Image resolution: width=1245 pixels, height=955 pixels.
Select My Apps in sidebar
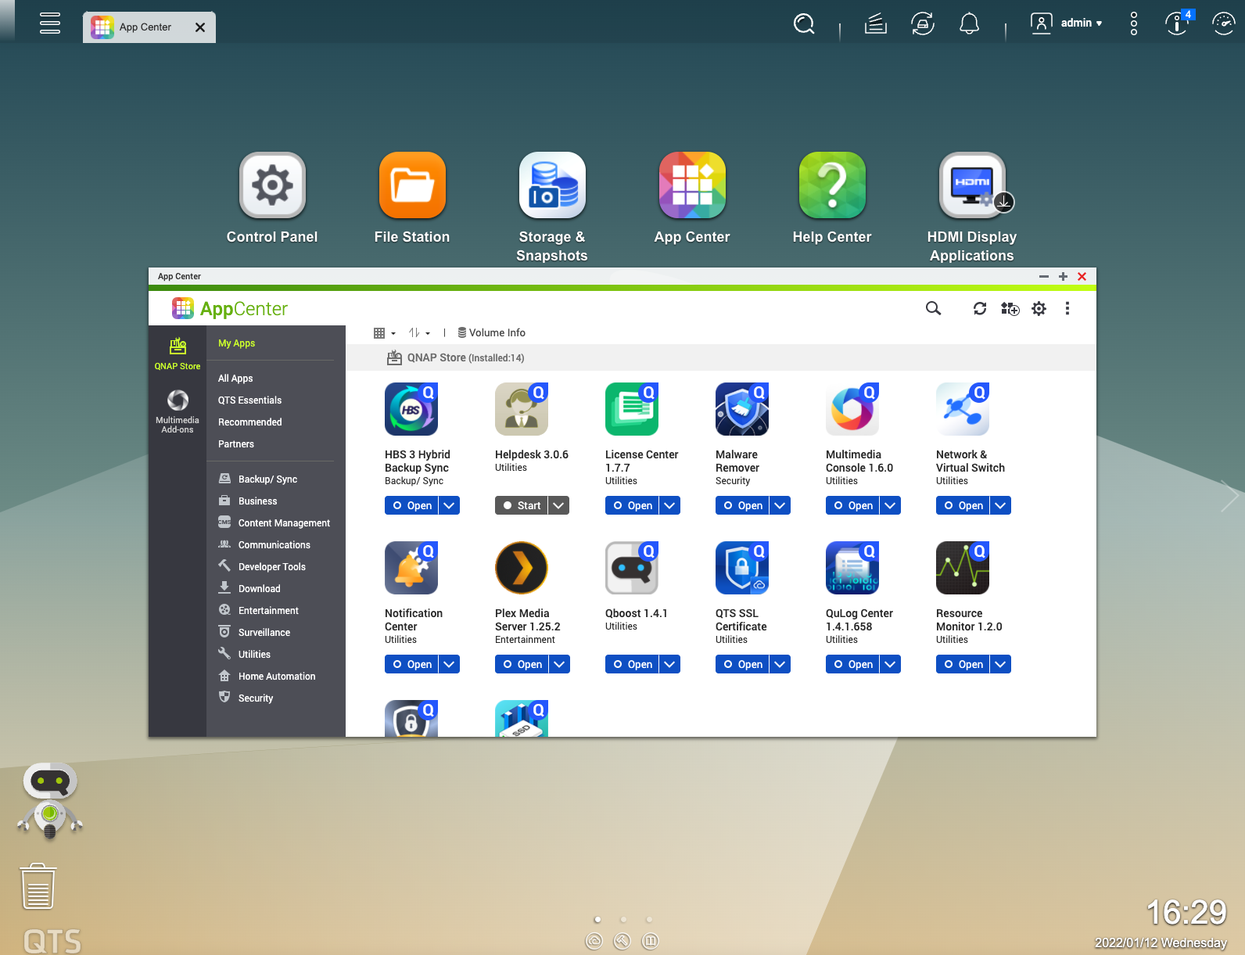236,343
